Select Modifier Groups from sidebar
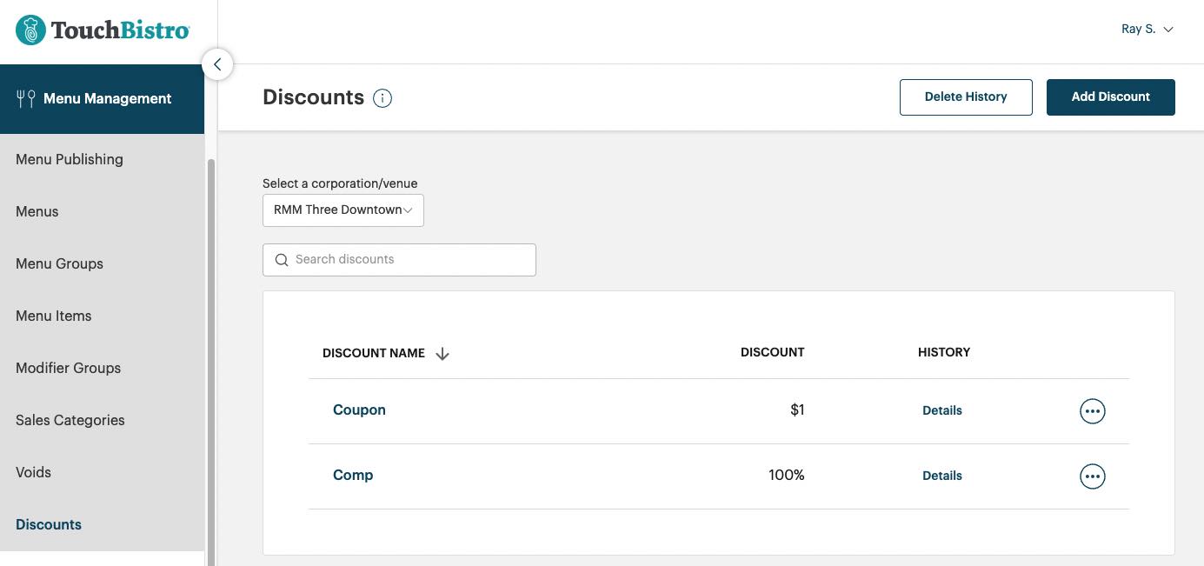 pos(68,368)
